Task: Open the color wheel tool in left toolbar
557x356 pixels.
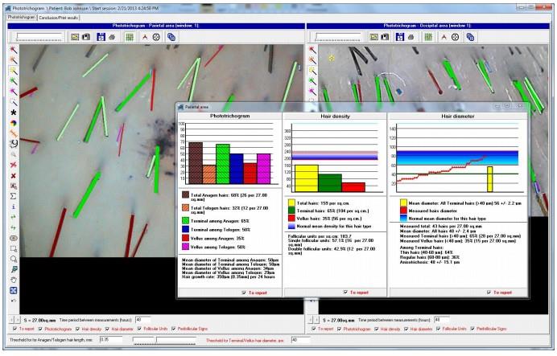Action: 13,123
